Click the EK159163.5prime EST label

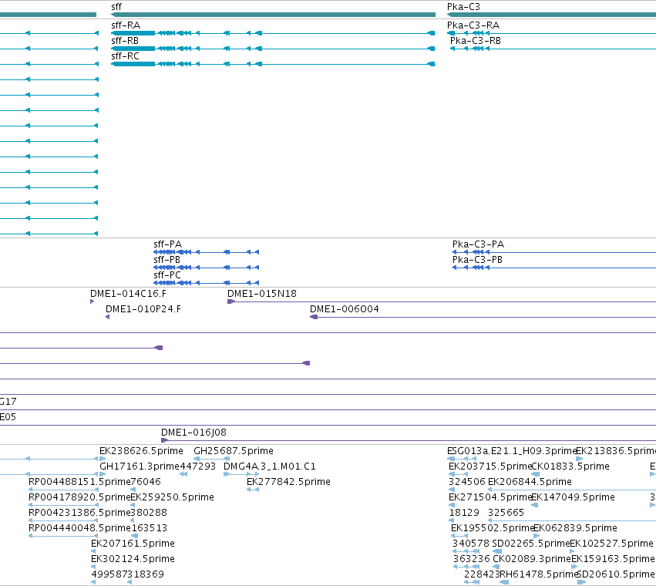[x=613, y=559]
